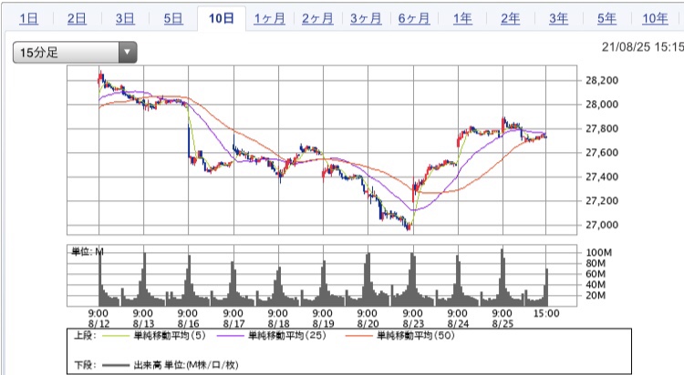684x375 pixels.
Task: Open the 15分足 interval dropdown
Action: click(75, 53)
